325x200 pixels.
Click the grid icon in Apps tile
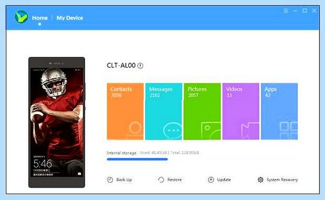point(289,130)
